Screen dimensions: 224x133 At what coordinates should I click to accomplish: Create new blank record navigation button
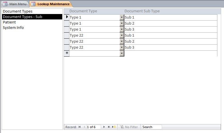[x=114, y=127]
